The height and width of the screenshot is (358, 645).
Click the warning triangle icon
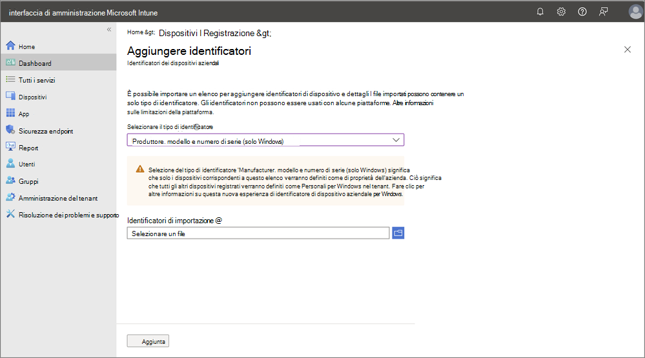[x=140, y=169]
